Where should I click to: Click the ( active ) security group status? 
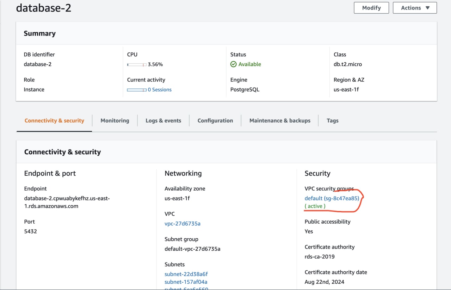pos(315,206)
